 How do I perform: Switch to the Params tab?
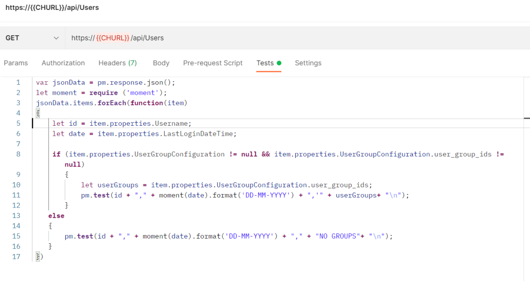pos(16,63)
